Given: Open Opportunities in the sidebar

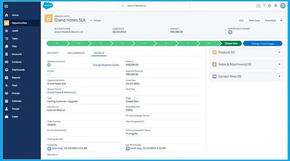Looking at the screenshot, I should click(19, 23).
